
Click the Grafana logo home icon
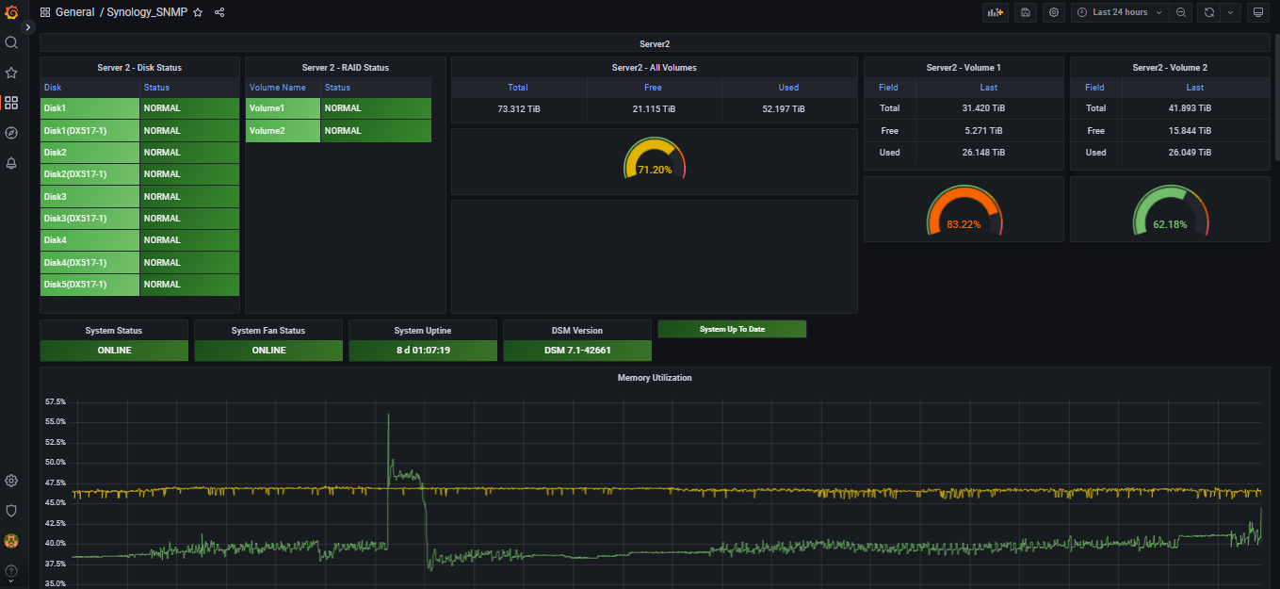pyautogui.click(x=11, y=12)
